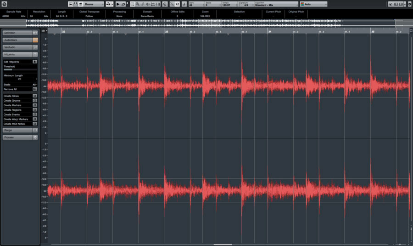Select the Play speaker tool
Image resolution: width=413 pixels, height=246 pixels.
(148, 4)
